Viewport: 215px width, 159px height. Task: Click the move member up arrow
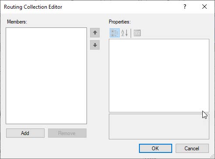pos(95,33)
